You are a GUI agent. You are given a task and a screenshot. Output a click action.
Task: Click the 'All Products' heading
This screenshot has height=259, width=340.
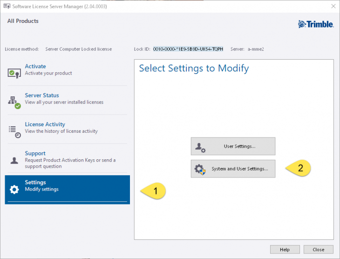(23, 21)
